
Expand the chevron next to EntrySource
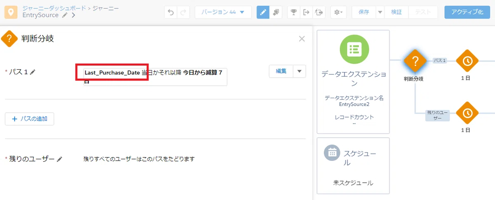[73, 15]
